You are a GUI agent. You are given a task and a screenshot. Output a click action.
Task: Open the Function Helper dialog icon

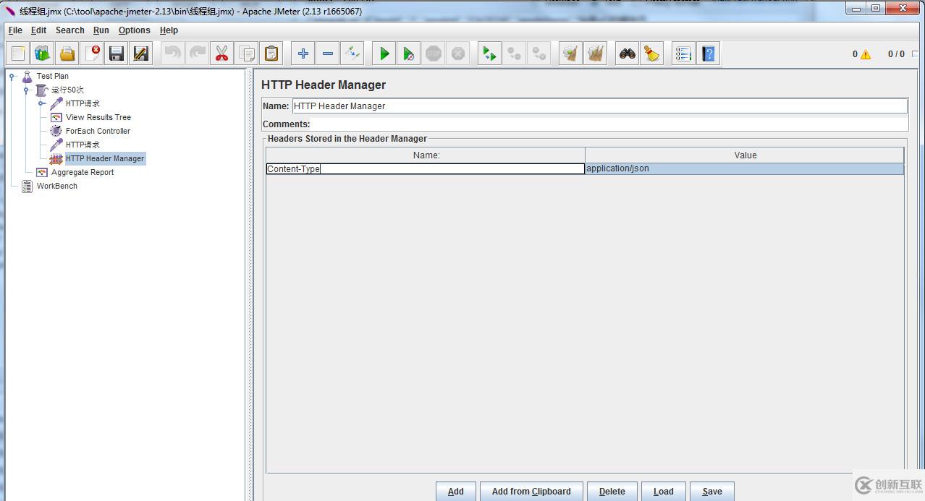(683, 53)
